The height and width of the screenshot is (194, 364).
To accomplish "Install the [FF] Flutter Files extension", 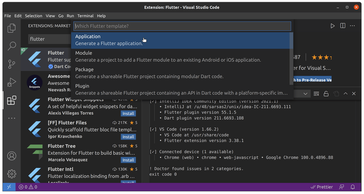I will coord(128,137).
